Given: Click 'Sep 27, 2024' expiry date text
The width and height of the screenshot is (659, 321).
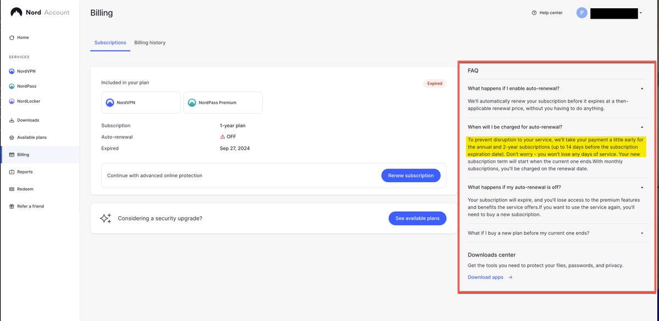Looking at the screenshot, I should coord(235,148).
